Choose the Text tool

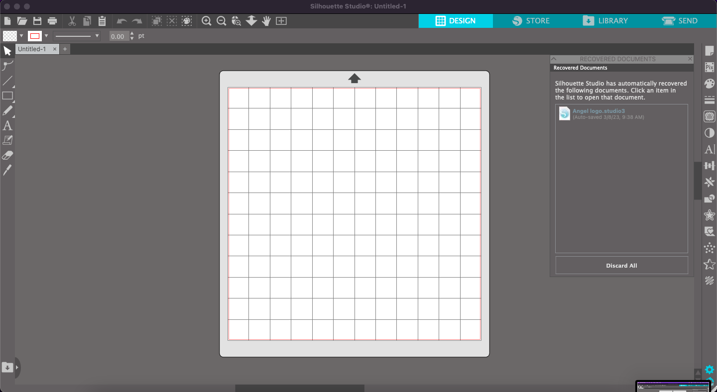7,125
